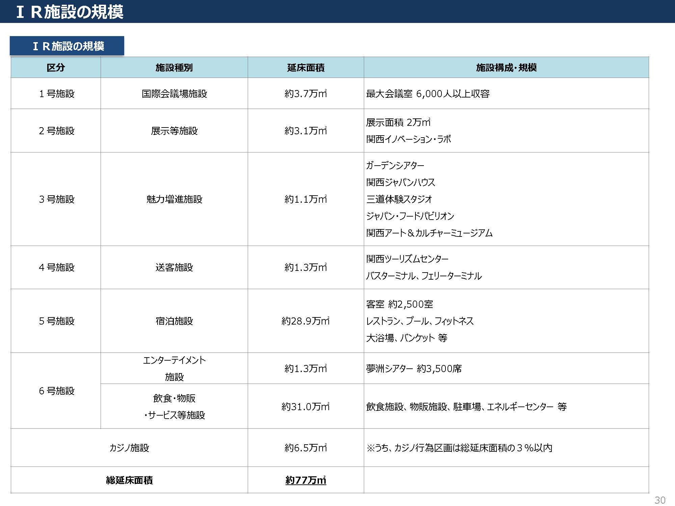The height and width of the screenshot is (506, 675).
Task: Click the underlined 約77万㎡ total value
Action: click(x=305, y=480)
